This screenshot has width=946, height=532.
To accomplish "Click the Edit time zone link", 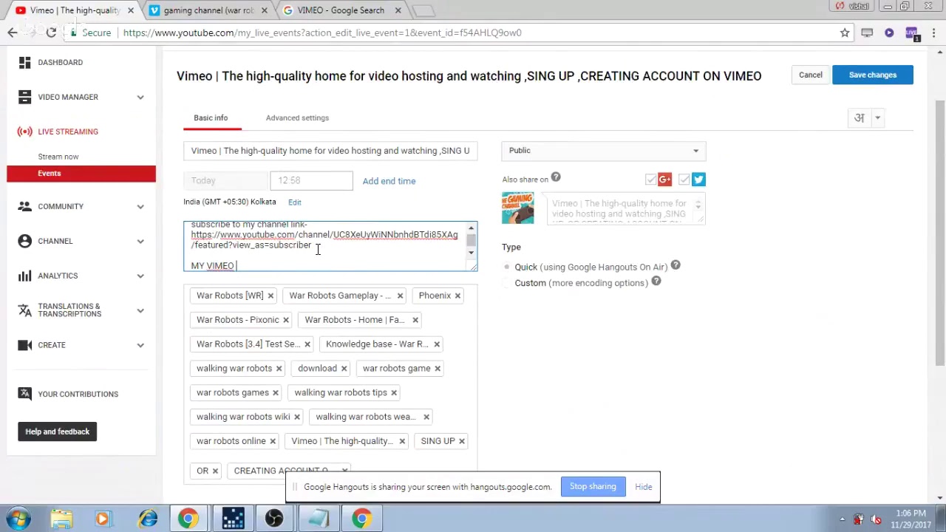I will (294, 202).
